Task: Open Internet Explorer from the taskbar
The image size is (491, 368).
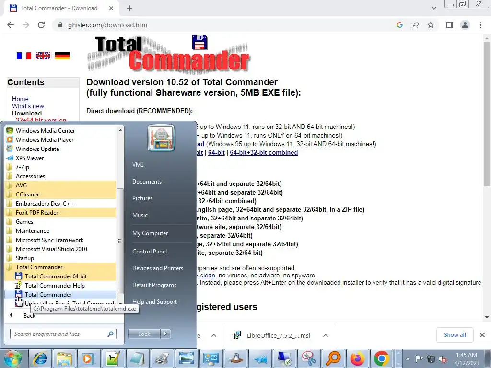Action: coord(40,358)
